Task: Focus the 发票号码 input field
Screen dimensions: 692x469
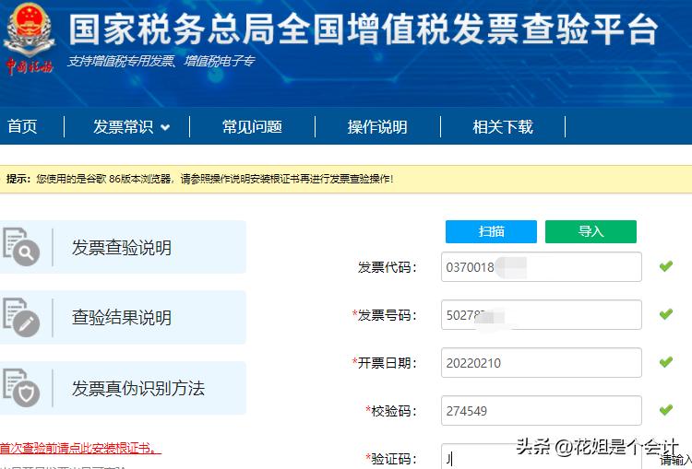Action: point(542,315)
